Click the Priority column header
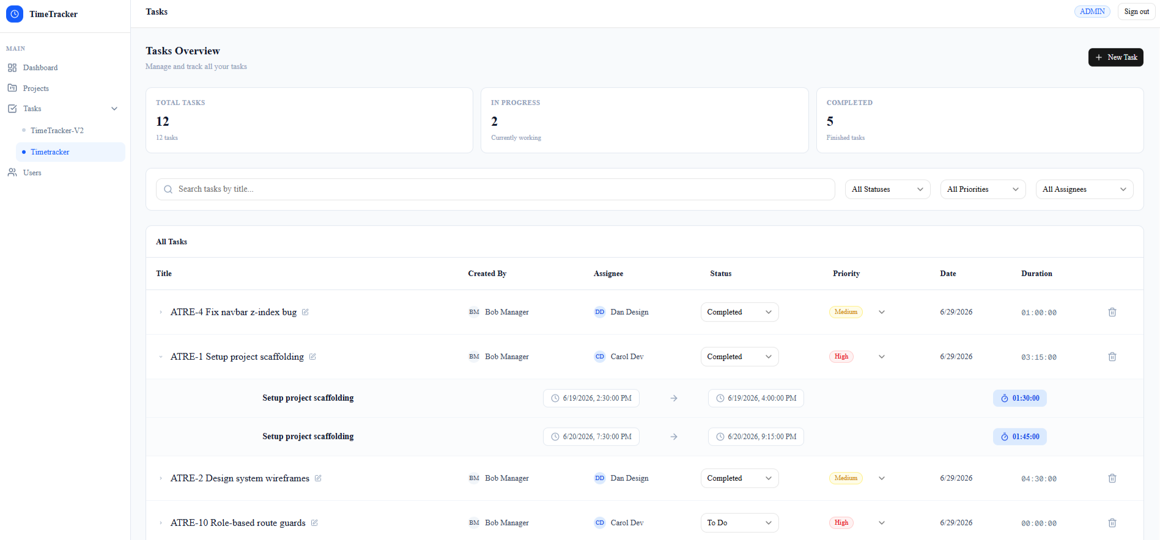The height and width of the screenshot is (540, 1160). [x=846, y=274]
